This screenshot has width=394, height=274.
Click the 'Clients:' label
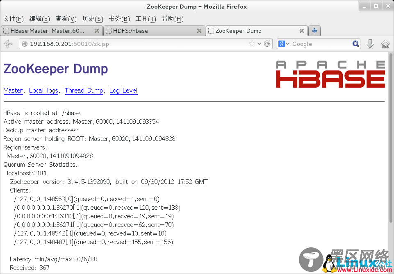tap(20, 190)
